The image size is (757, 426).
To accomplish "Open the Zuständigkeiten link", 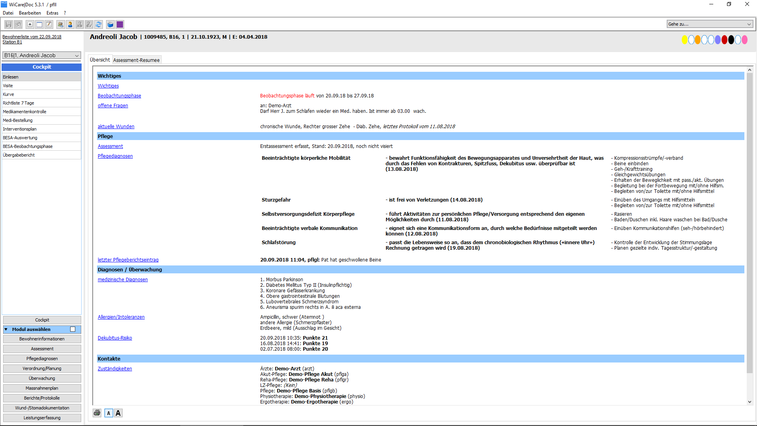I will [115, 369].
